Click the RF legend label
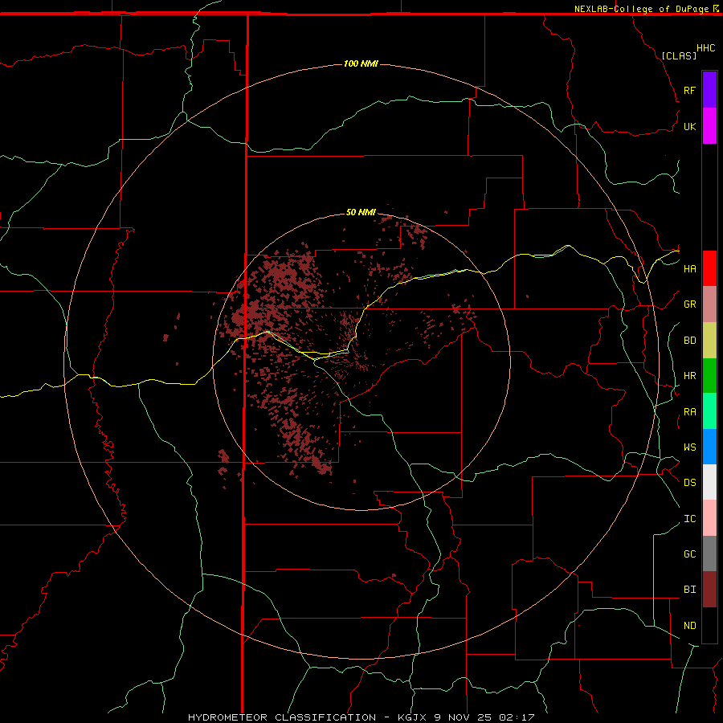The width and height of the screenshot is (723, 723). (689, 90)
